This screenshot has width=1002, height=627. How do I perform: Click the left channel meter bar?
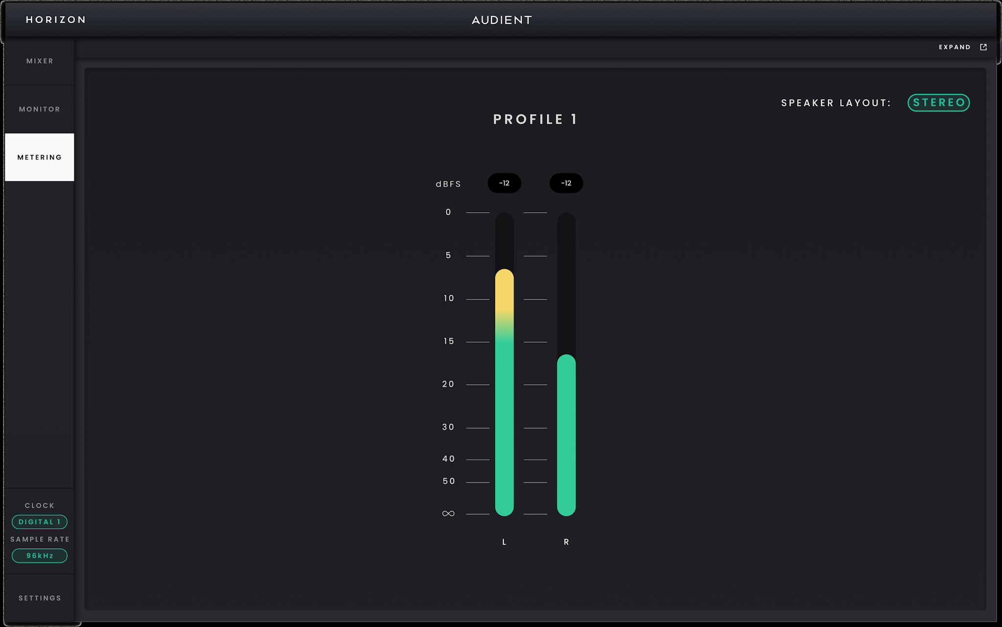(504, 364)
